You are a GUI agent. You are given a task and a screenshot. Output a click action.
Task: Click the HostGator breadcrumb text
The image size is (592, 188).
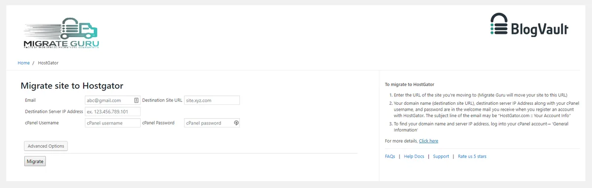(48, 63)
